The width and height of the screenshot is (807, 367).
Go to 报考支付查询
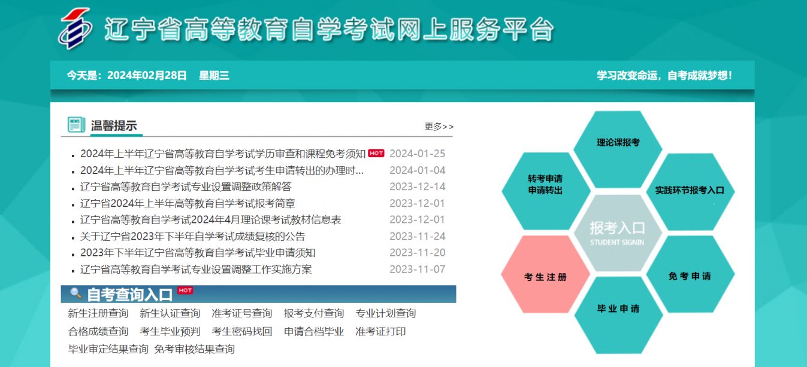(x=314, y=313)
